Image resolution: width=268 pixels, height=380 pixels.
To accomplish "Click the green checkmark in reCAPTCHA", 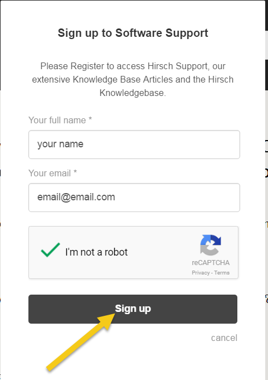I will tap(50, 249).
